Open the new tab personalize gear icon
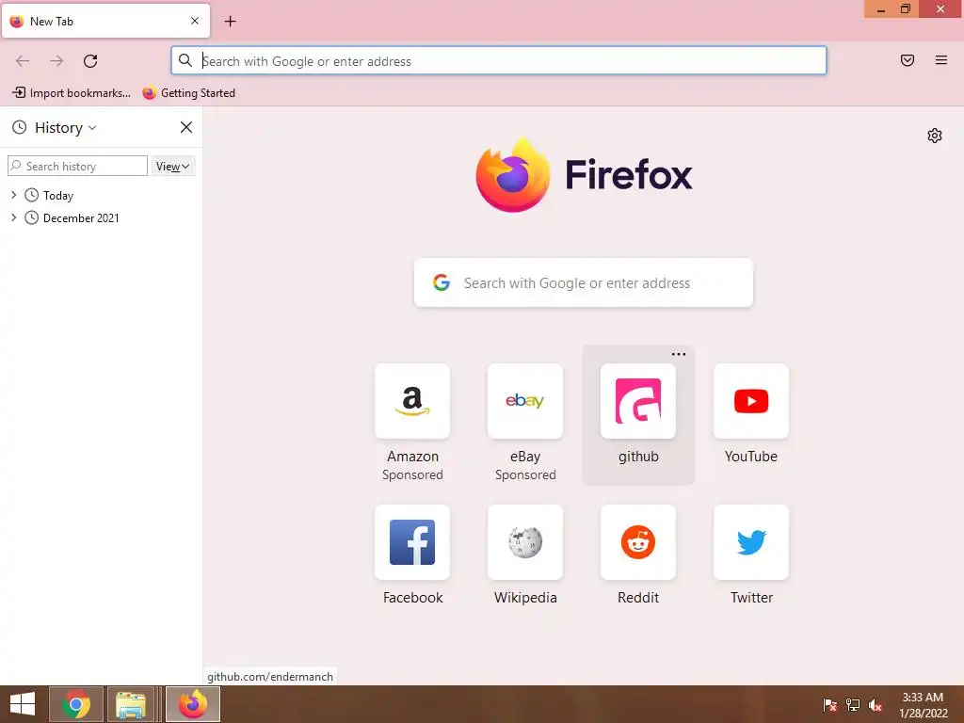This screenshot has height=723, width=964. tap(935, 136)
